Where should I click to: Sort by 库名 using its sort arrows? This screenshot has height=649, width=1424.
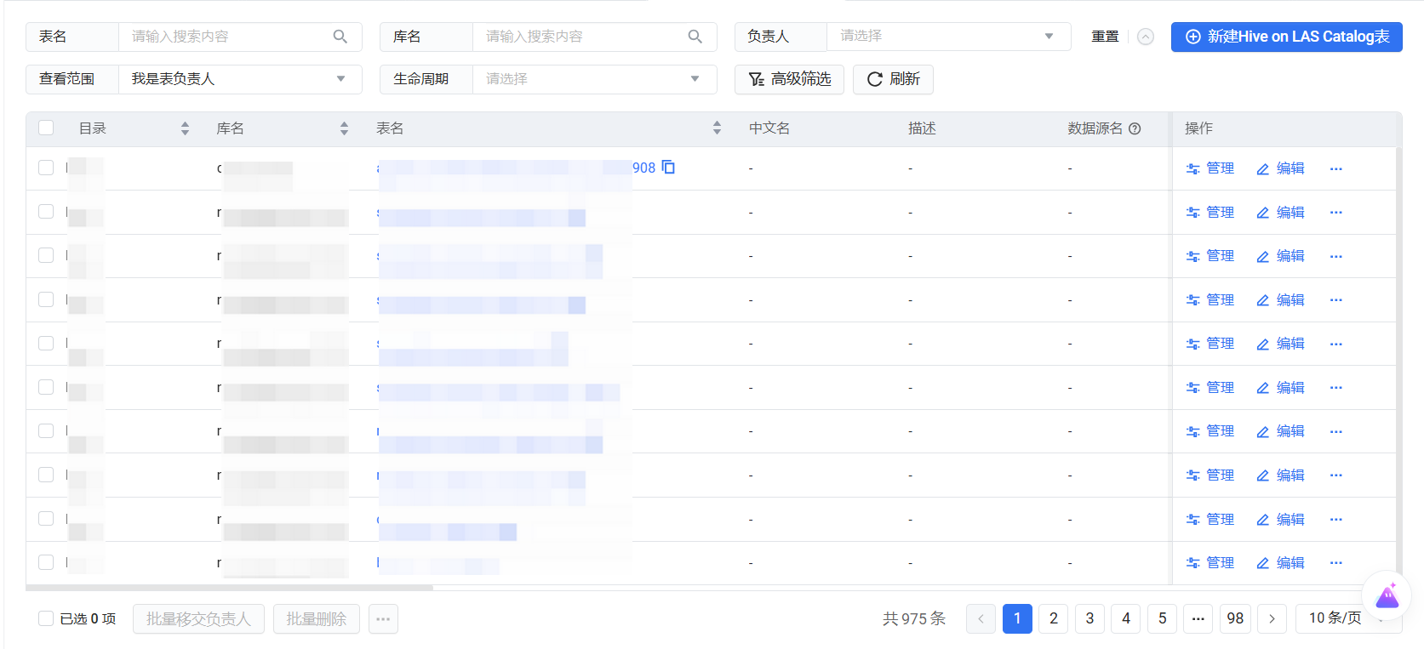pyautogui.click(x=344, y=128)
